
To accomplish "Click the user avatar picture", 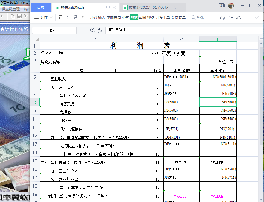I will (231, 6).
